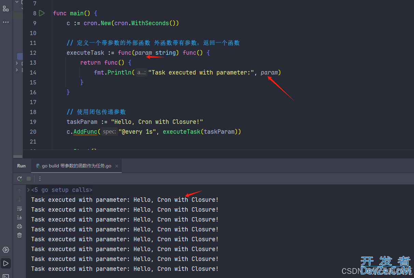Click taskParam declaration on line 19
The width and height of the screenshot is (414, 278).
tap(82, 122)
